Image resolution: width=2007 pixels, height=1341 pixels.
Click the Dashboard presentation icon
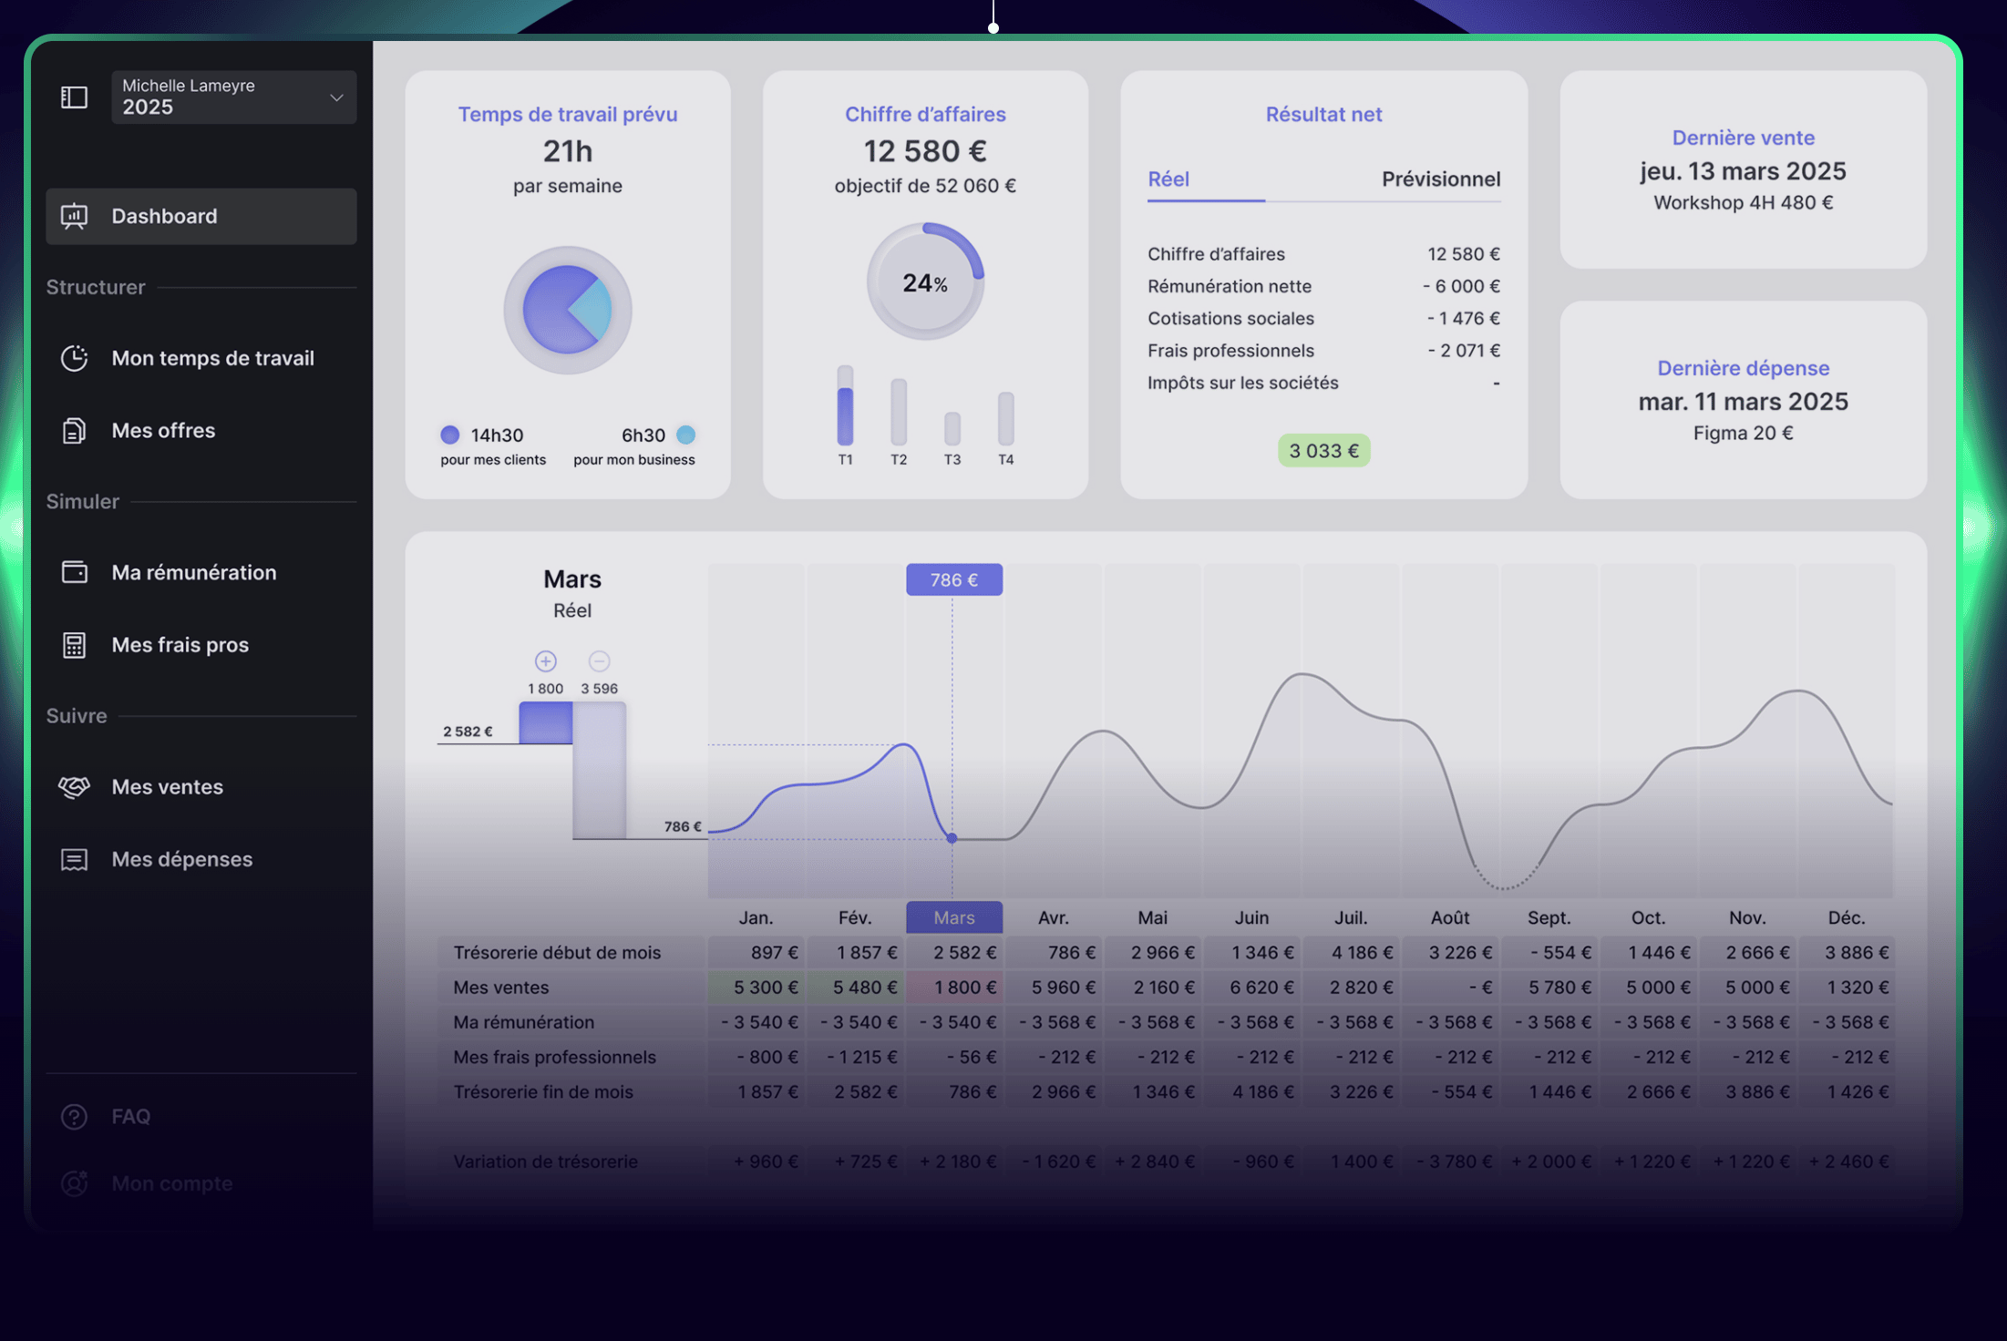[74, 216]
